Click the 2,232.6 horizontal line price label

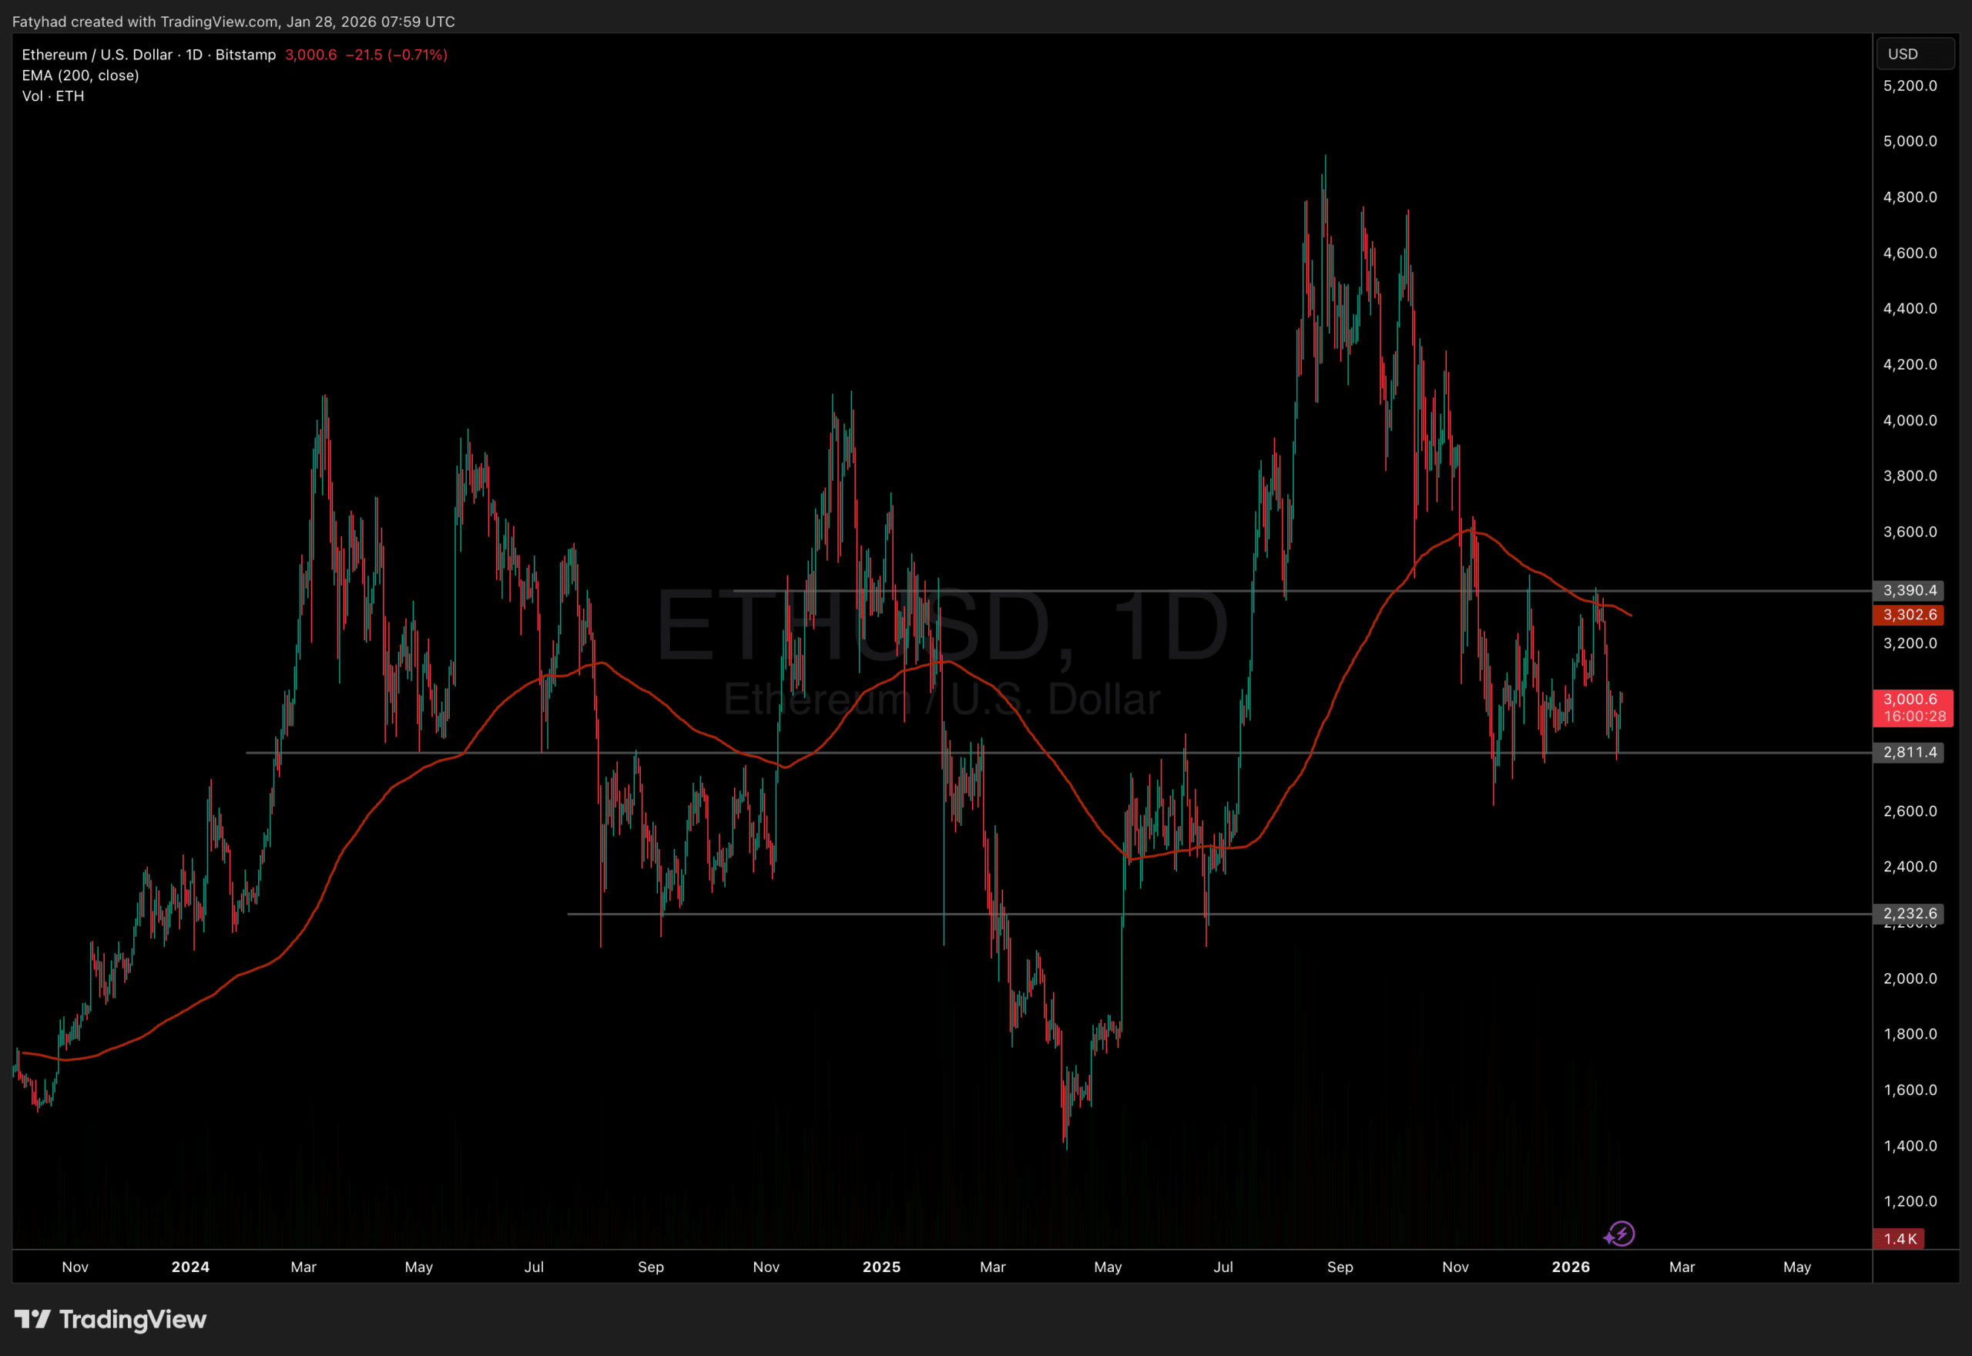1908,915
